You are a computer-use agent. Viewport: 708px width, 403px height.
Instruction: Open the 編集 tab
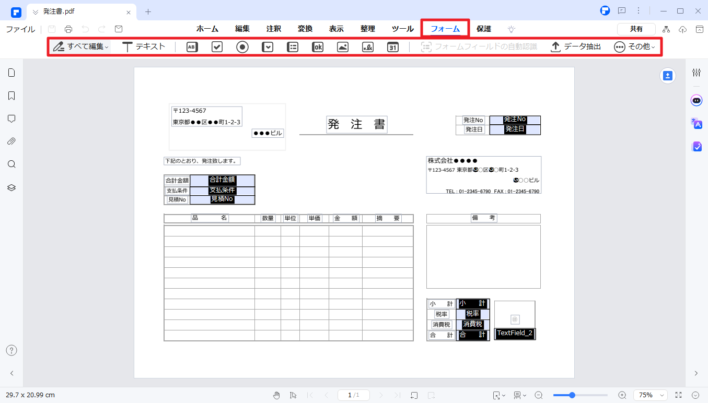pos(242,29)
